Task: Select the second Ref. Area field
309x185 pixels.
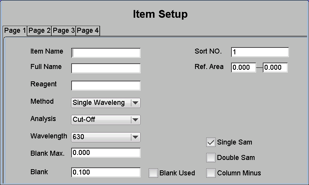Action: (x=275, y=67)
